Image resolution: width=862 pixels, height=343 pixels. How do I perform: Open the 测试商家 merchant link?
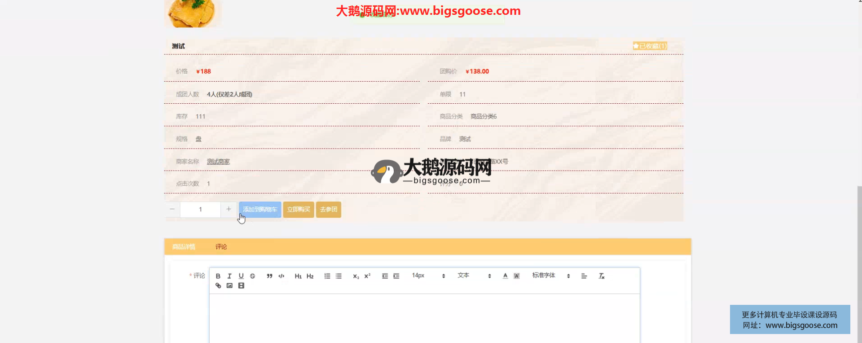[218, 162]
